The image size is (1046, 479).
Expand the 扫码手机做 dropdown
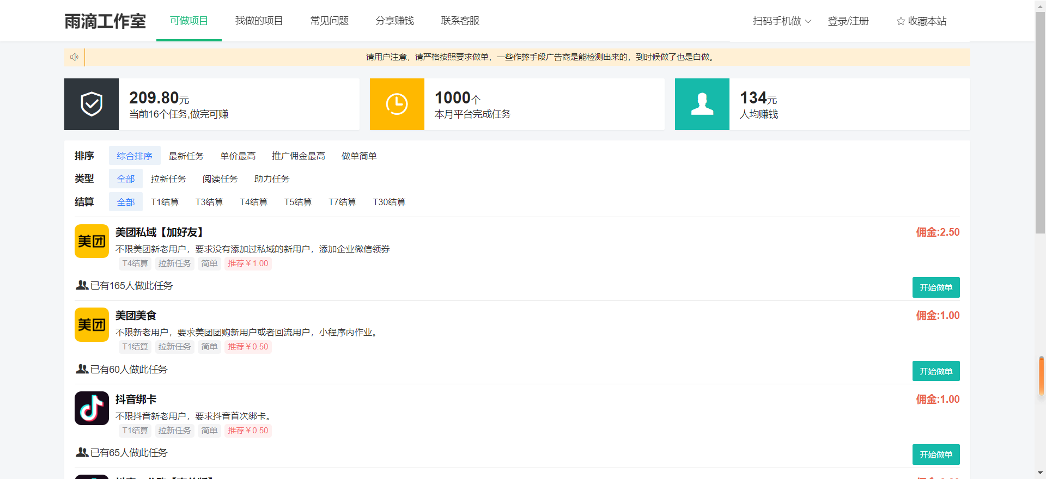(782, 21)
